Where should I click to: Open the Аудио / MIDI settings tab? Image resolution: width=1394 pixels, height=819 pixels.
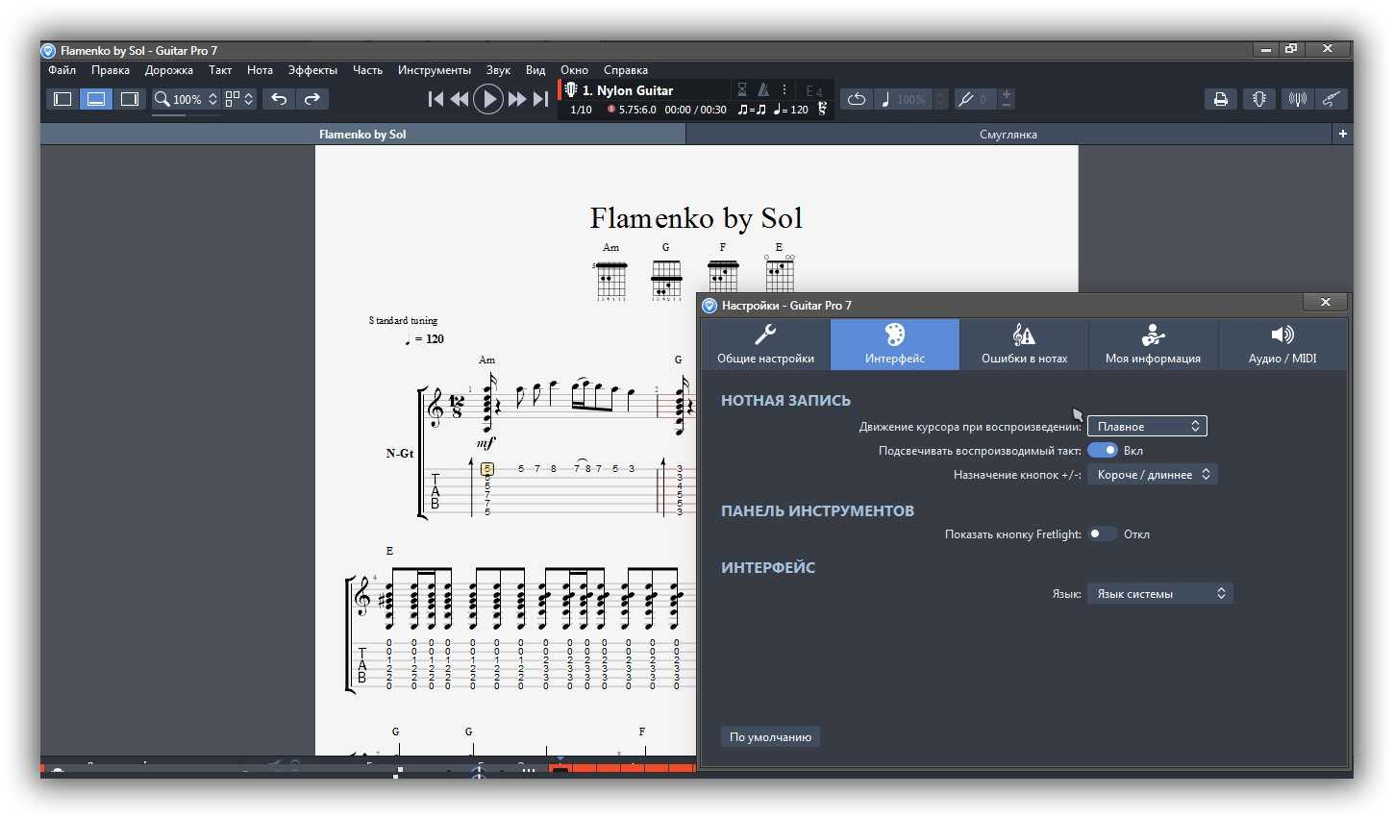1282,344
